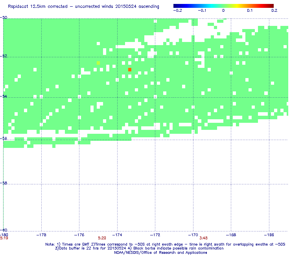
Task: Click the positive '0.1' color scale label
Action: 250,11
